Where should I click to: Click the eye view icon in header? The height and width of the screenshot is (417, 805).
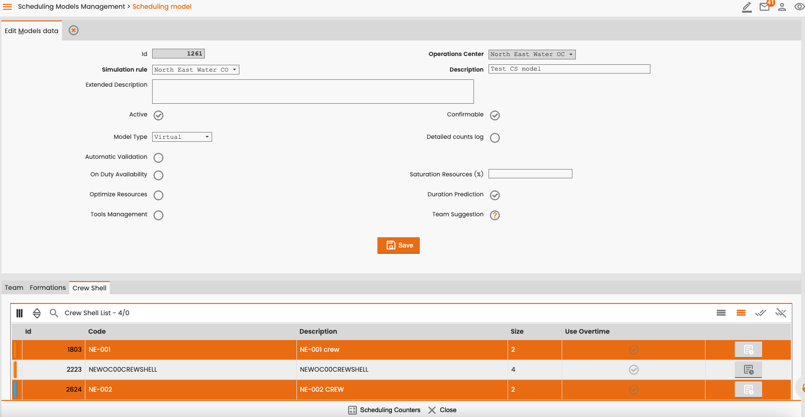799,7
